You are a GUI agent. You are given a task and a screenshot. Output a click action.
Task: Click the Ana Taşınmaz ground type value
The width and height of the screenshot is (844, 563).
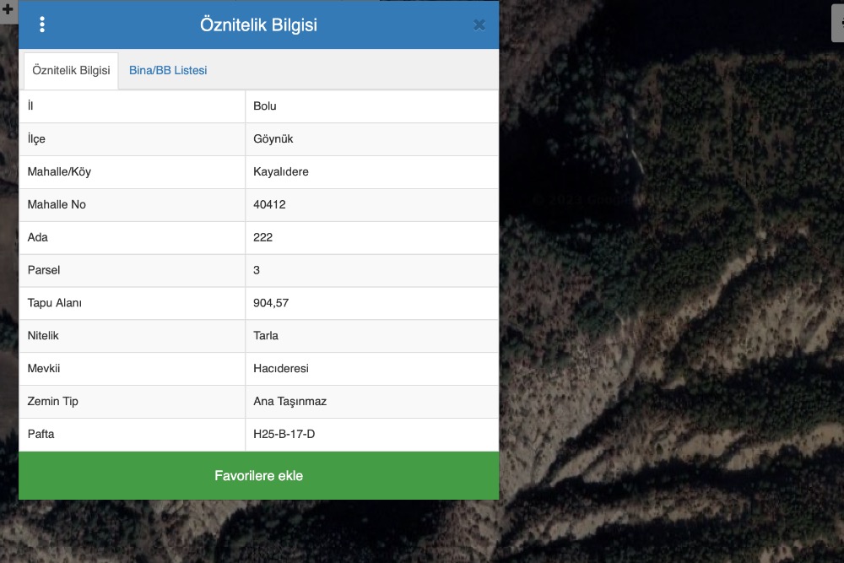[x=289, y=402]
